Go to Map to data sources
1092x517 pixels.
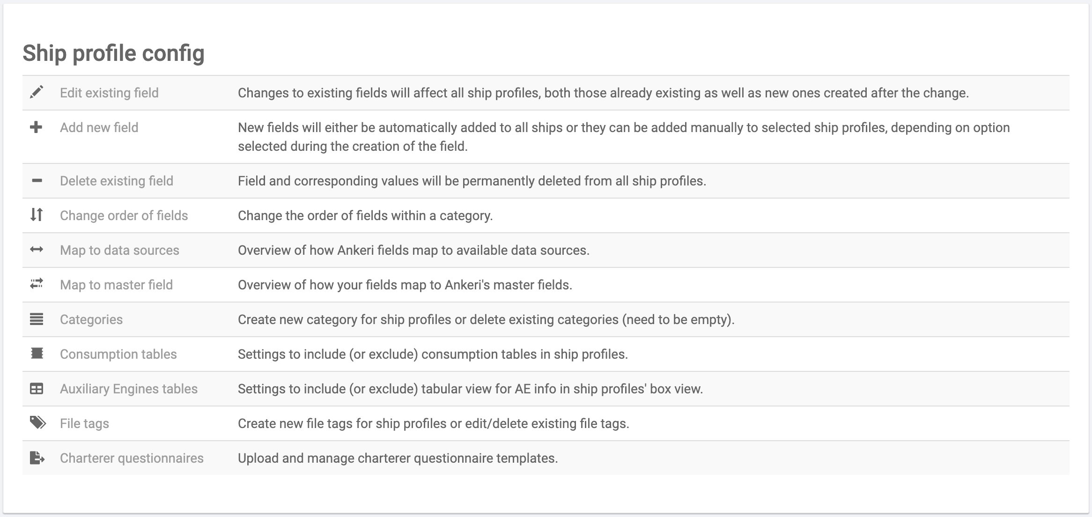(119, 250)
